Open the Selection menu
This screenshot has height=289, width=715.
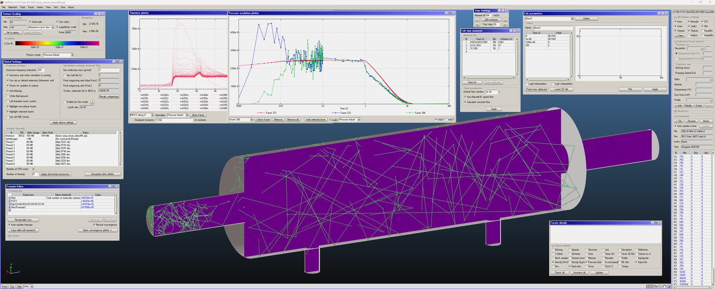pyautogui.click(x=13, y=7)
